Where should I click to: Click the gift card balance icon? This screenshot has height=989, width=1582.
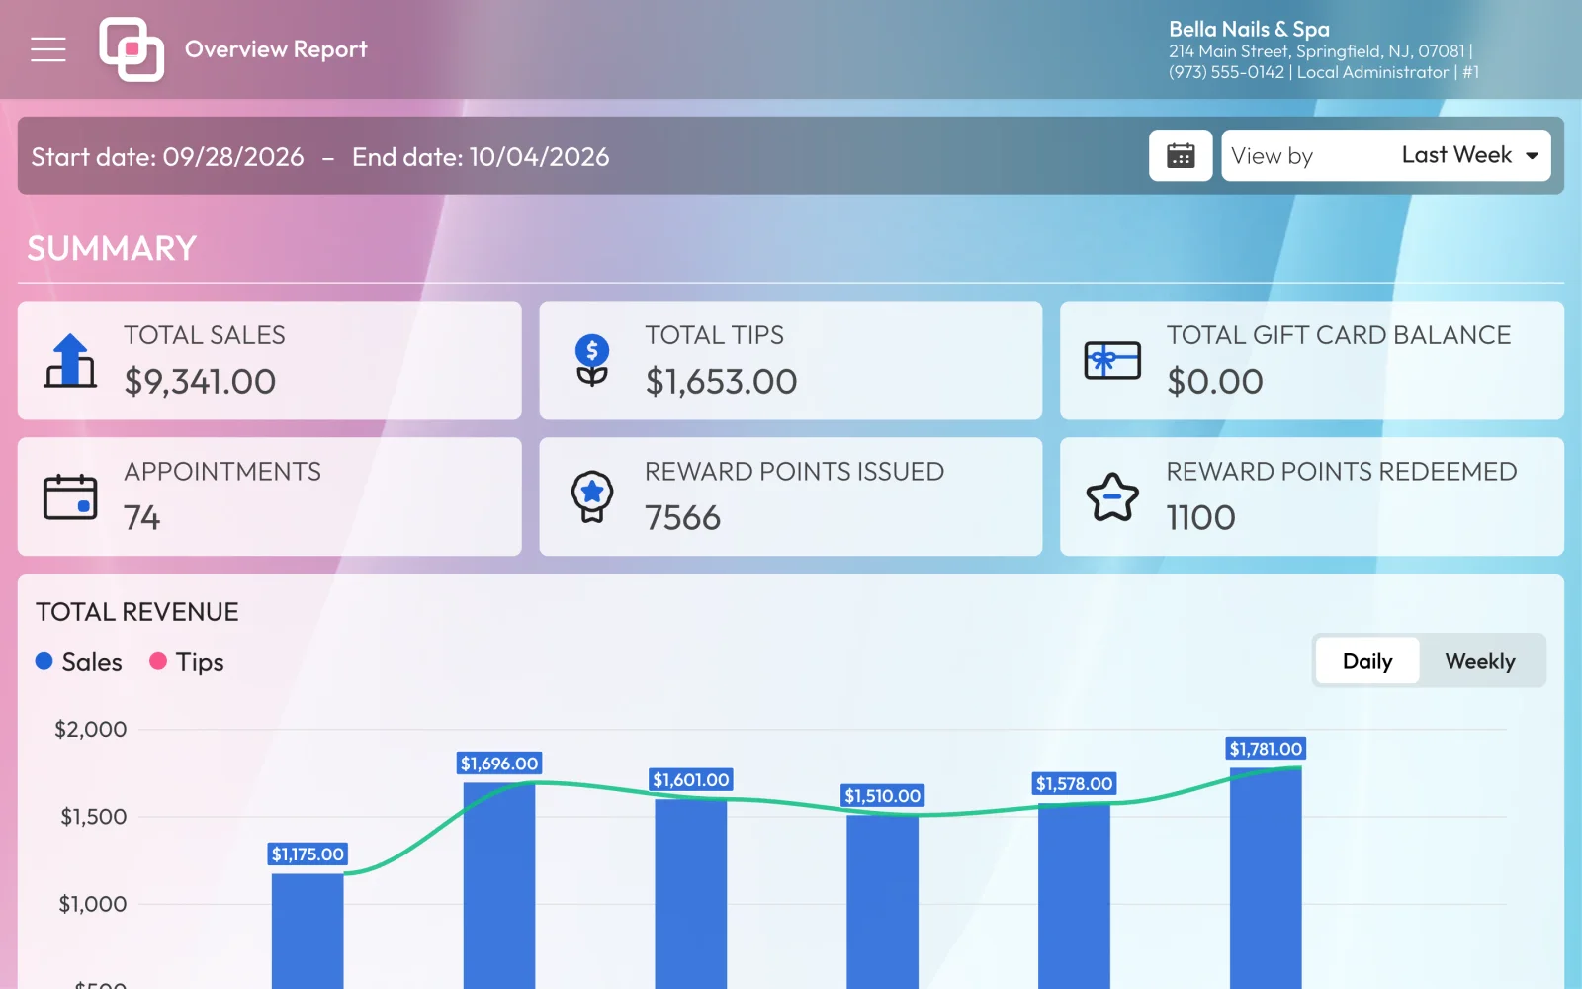(1112, 361)
